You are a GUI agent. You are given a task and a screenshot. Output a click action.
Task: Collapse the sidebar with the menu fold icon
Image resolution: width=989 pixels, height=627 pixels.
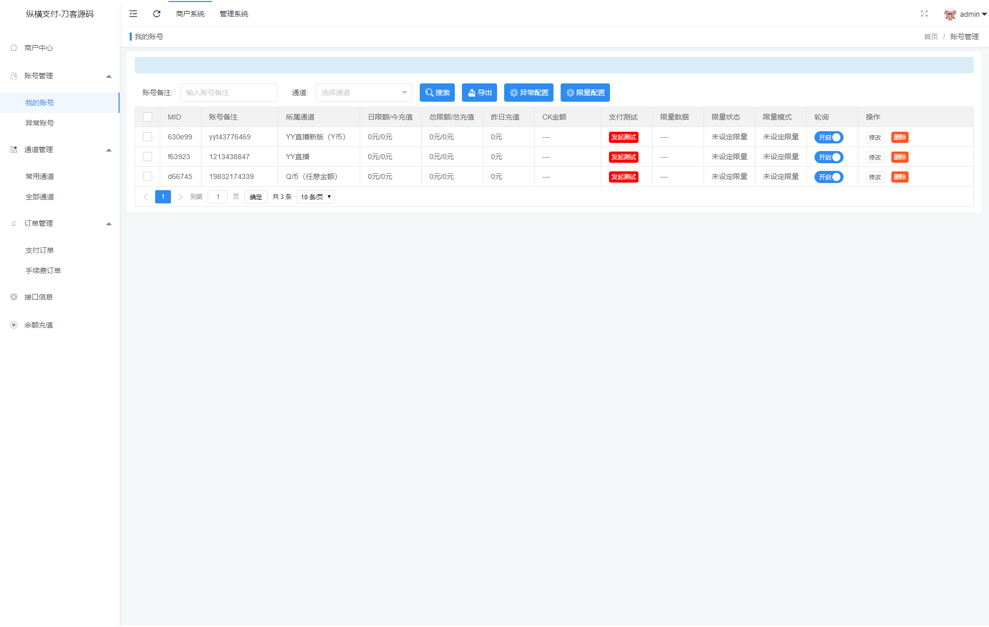point(133,14)
